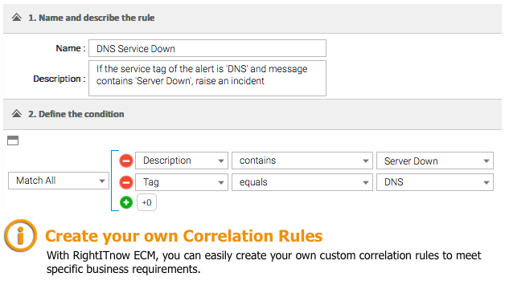
Task: Remove the Tag equals condition row
Action: pos(126,182)
